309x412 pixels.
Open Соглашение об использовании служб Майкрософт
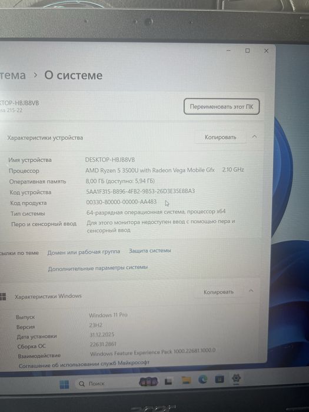tap(84, 364)
